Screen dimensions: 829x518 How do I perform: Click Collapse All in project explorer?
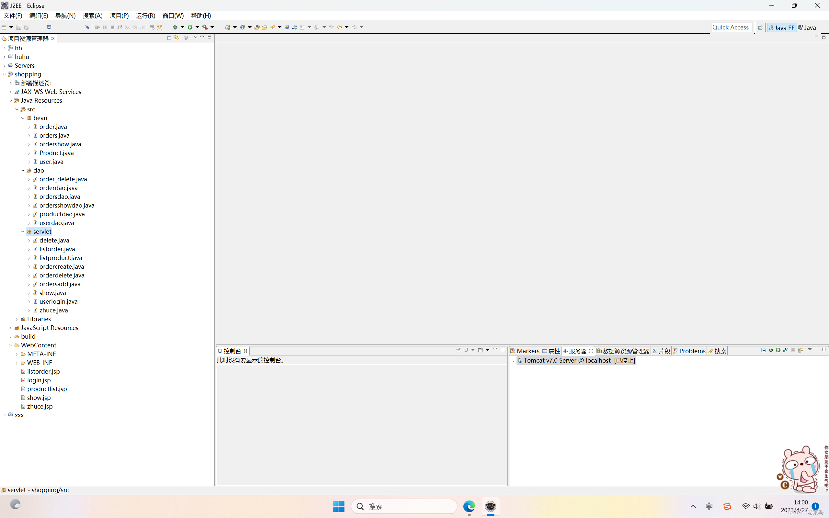coord(169,38)
